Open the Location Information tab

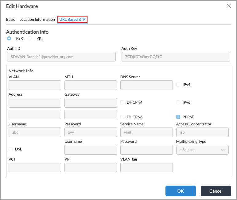[37, 19]
